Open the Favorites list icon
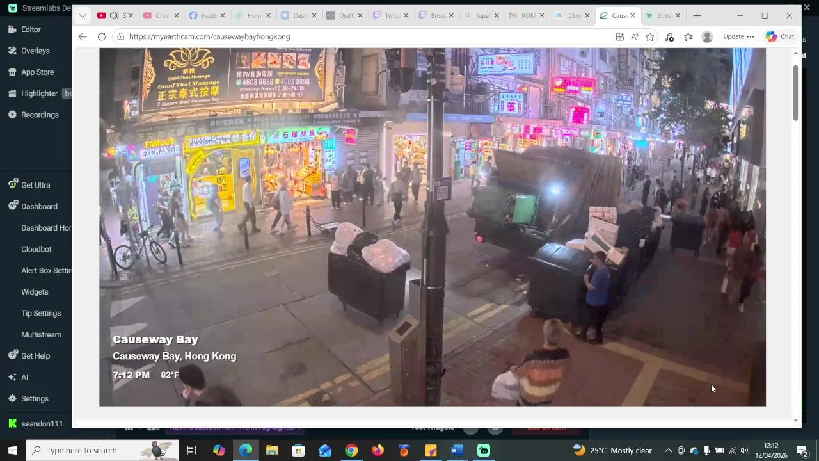Image resolution: width=819 pixels, height=461 pixels. click(688, 36)
